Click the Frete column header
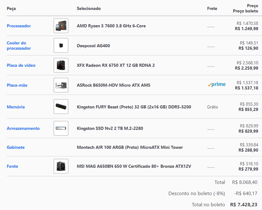This screenshot has height=210, width=262. point(212,8)
